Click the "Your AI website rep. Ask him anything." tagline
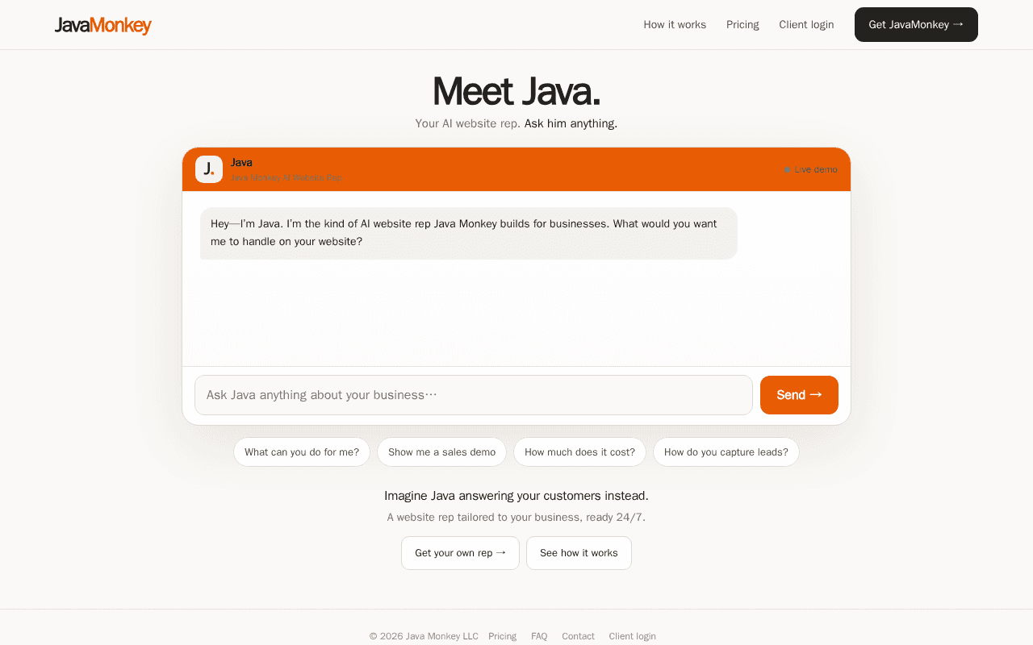1033x645 pixels. point(516,123)
